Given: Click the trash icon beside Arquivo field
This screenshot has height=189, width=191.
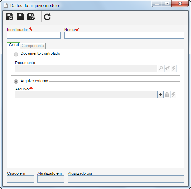Looking at the screenshot, I should [167, 95].
